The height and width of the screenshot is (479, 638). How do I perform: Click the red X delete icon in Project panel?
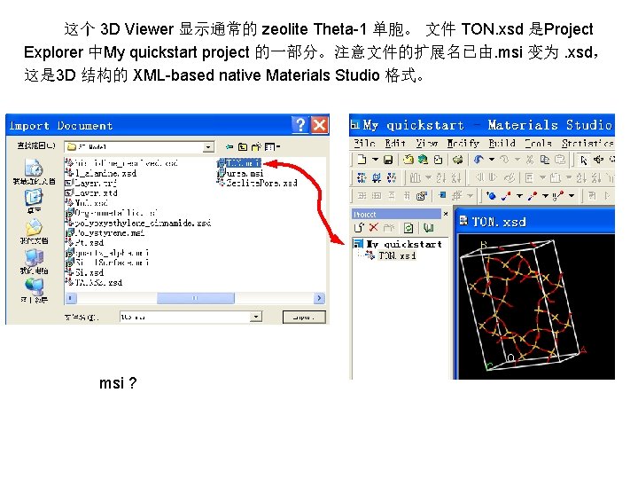(x=374, y=228)
